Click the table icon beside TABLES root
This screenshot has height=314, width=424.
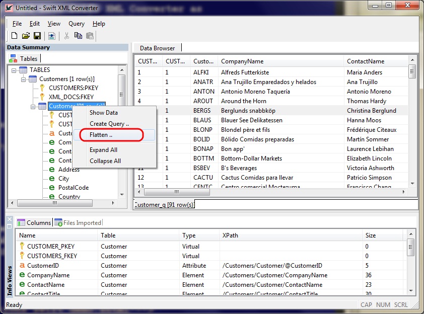[x=23, y=70]
